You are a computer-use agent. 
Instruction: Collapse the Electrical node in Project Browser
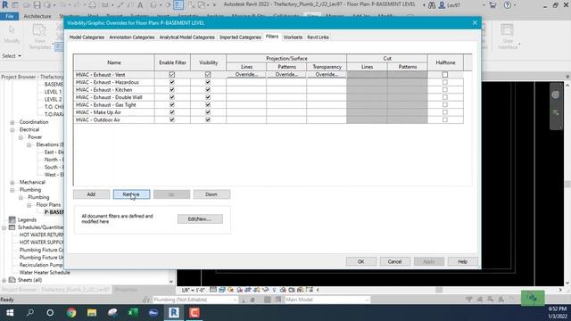pos(12,129)
